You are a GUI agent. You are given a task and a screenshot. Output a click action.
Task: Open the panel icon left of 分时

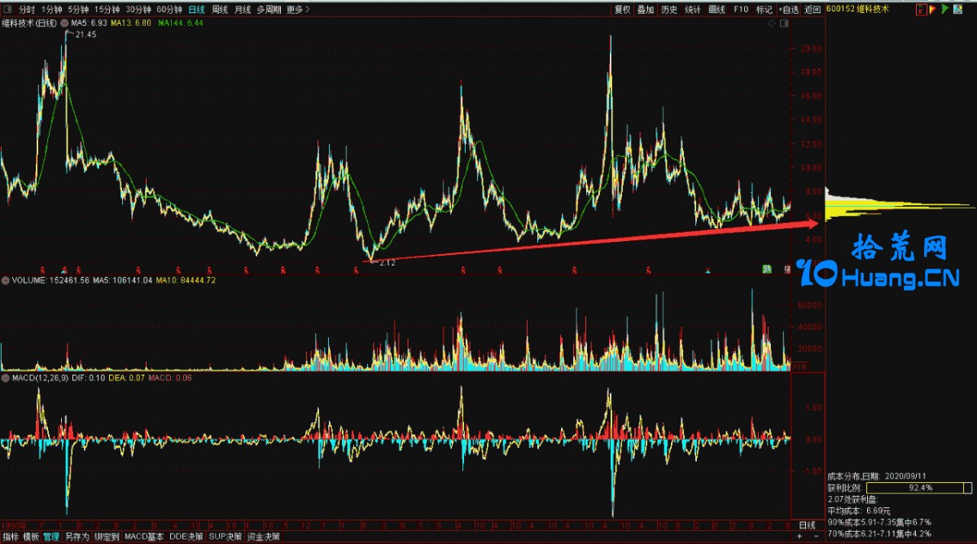7,10
